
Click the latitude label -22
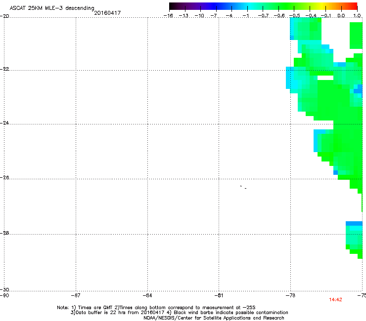(4, 69)
